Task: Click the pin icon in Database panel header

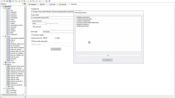Action: pos(23,4)
